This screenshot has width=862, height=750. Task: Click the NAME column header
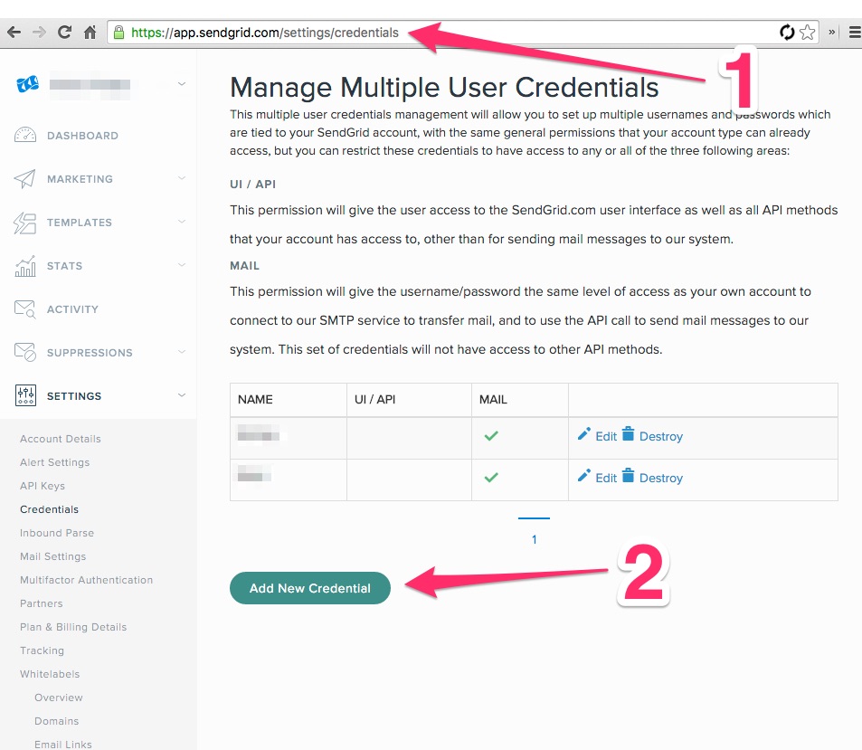255,400
